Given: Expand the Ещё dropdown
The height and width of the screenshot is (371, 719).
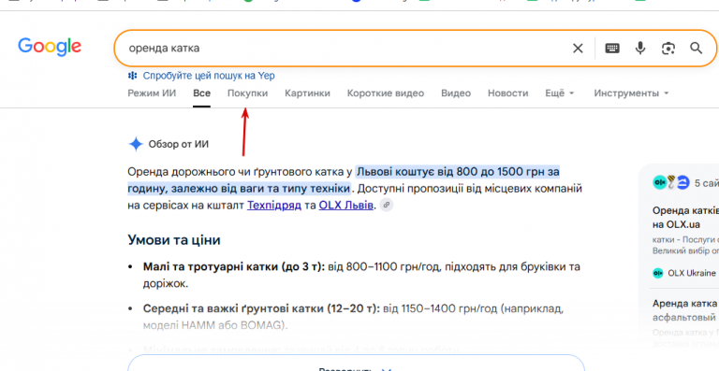Looking at the screenshot, I should click(x=560, y=93).
